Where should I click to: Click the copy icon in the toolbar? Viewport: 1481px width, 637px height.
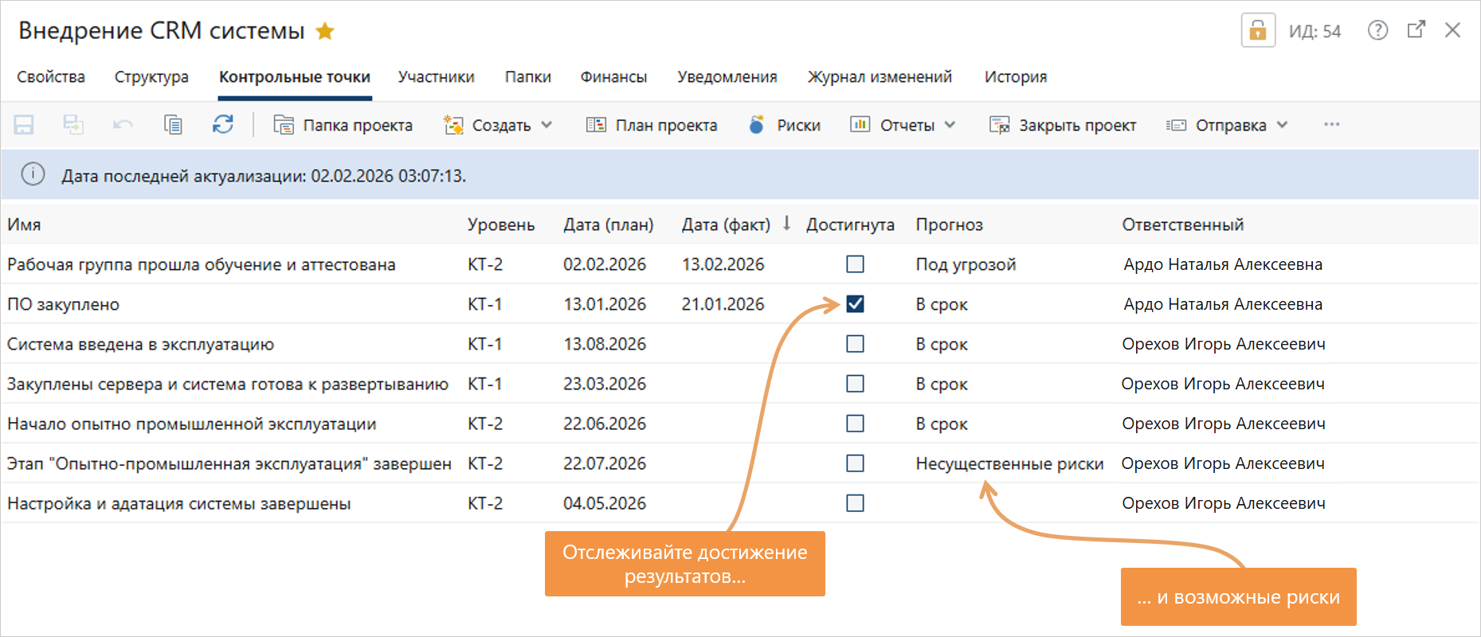point(173,125)
